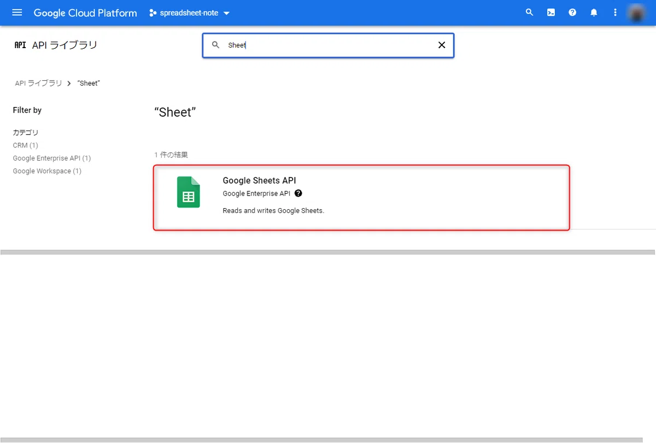
Task: Click the API ライブラリ page heading
Action: point(65,45)
